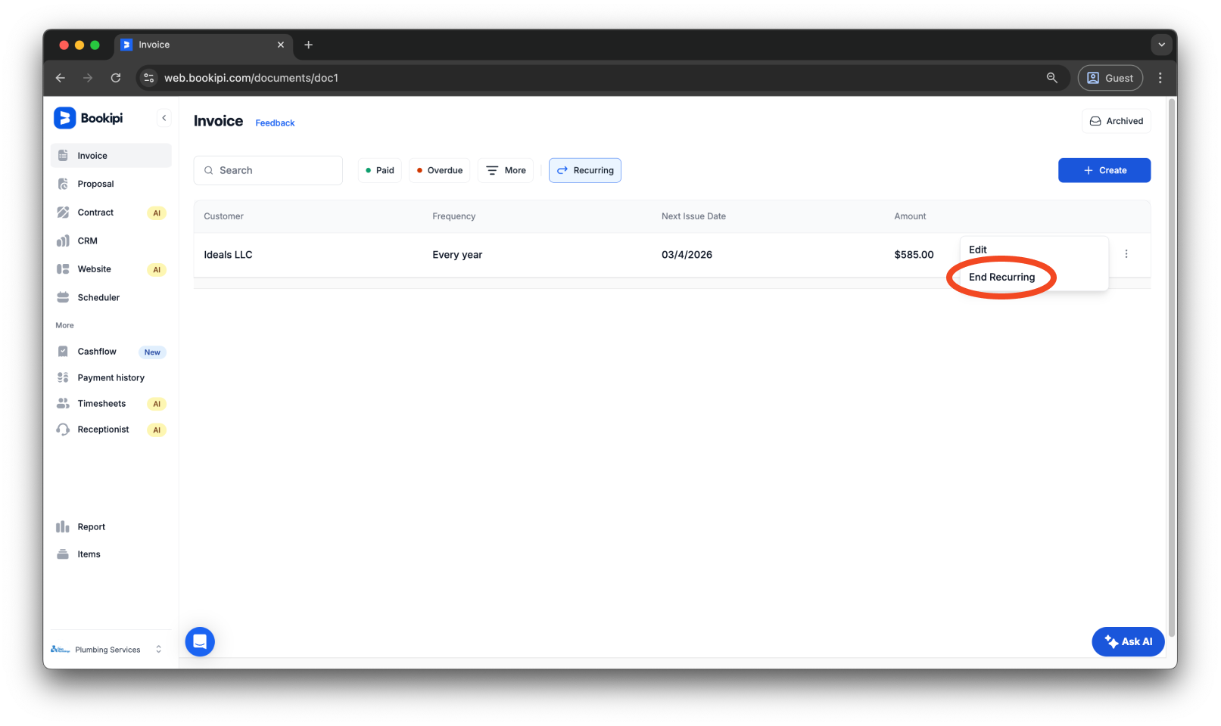Select the Scheduler sidebar icon
1221x726 pixels.
pyautogui.click(x=64, y=296)
